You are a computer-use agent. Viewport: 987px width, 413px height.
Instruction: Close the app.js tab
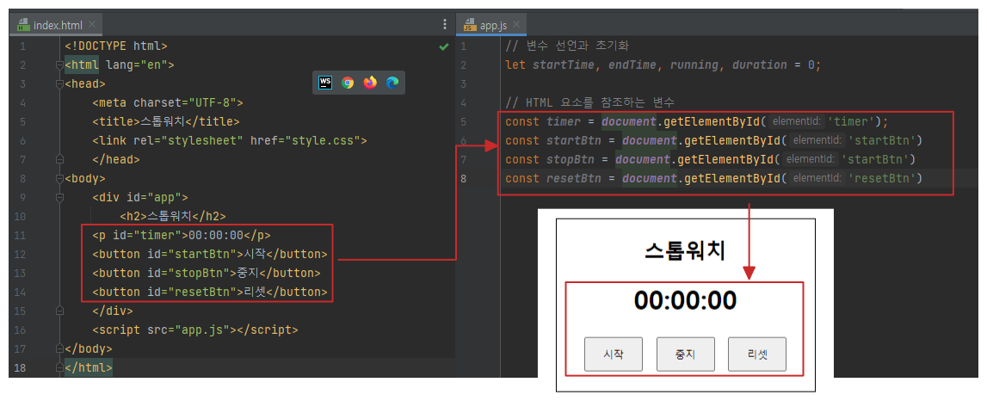pyautogui.click(x=517, y=25)
